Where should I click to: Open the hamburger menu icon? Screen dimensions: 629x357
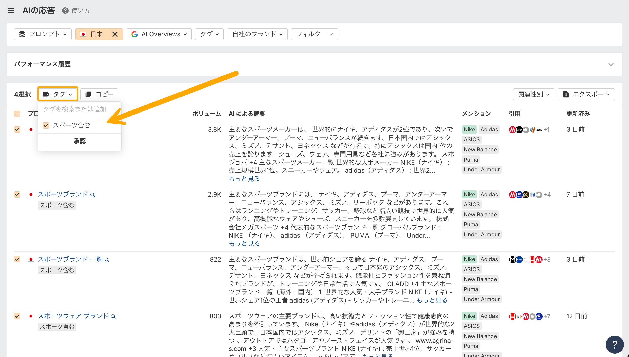point(11,11)
